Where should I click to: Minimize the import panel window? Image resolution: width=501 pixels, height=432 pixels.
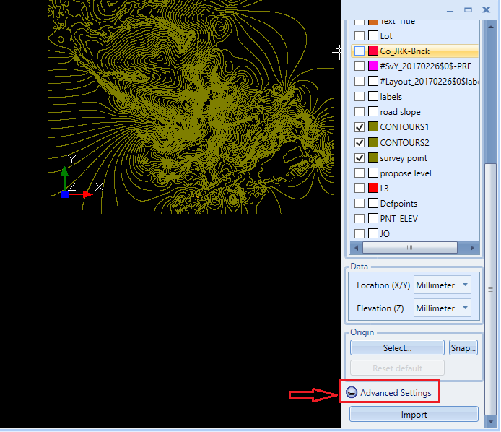(x=450, y=11)
